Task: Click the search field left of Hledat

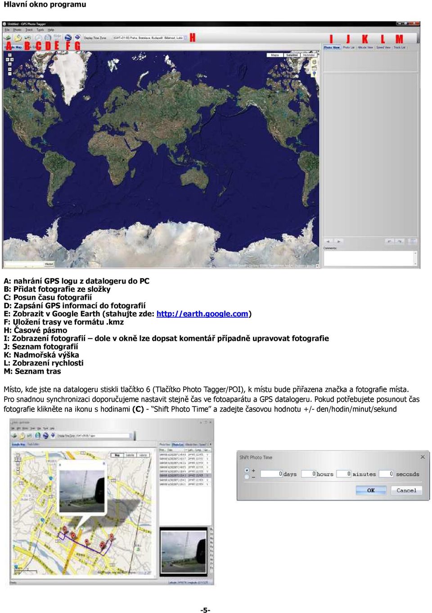Action: (23, 264)
